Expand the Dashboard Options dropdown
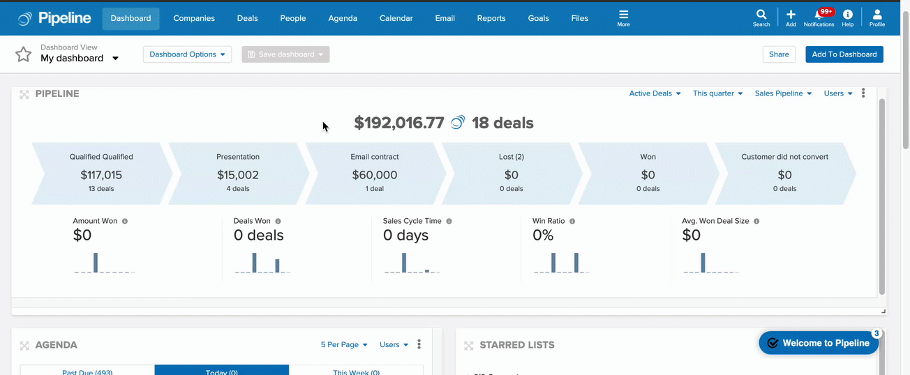The image size is (910, 375). pos(187,54)
